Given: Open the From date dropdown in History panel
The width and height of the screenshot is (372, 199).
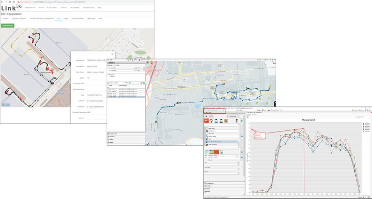Looking at the screenshot, I should pos(135,68).
